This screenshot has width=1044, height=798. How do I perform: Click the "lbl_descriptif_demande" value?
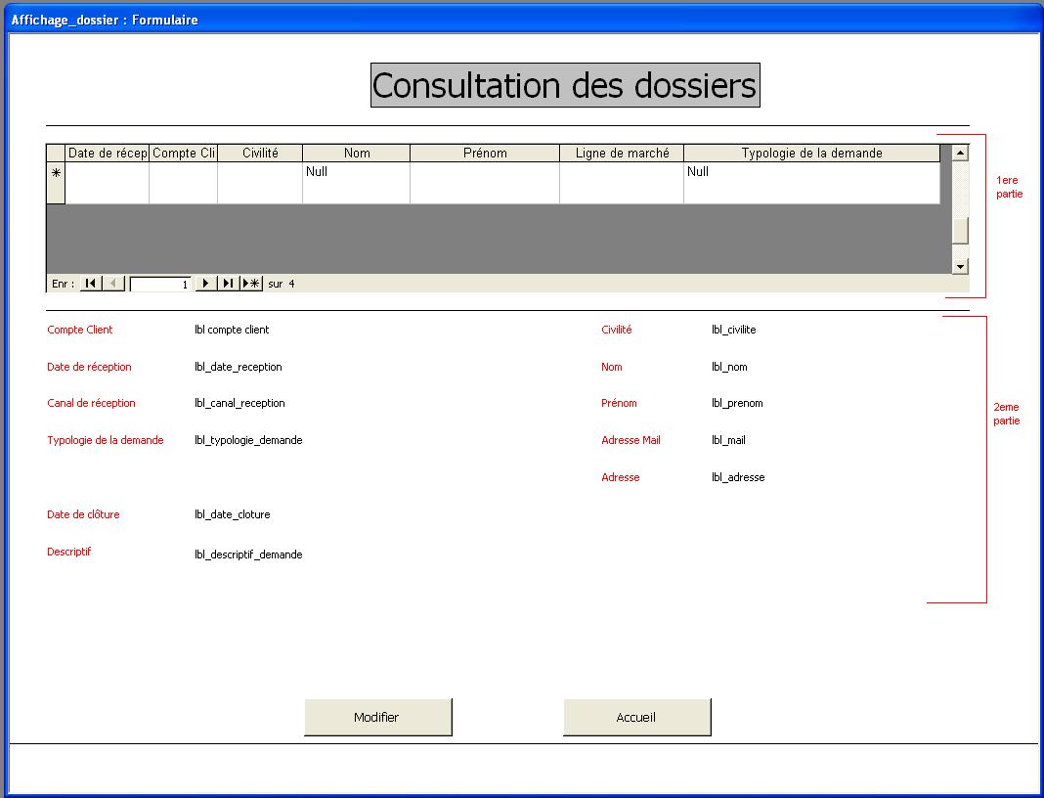click(248, 554)
